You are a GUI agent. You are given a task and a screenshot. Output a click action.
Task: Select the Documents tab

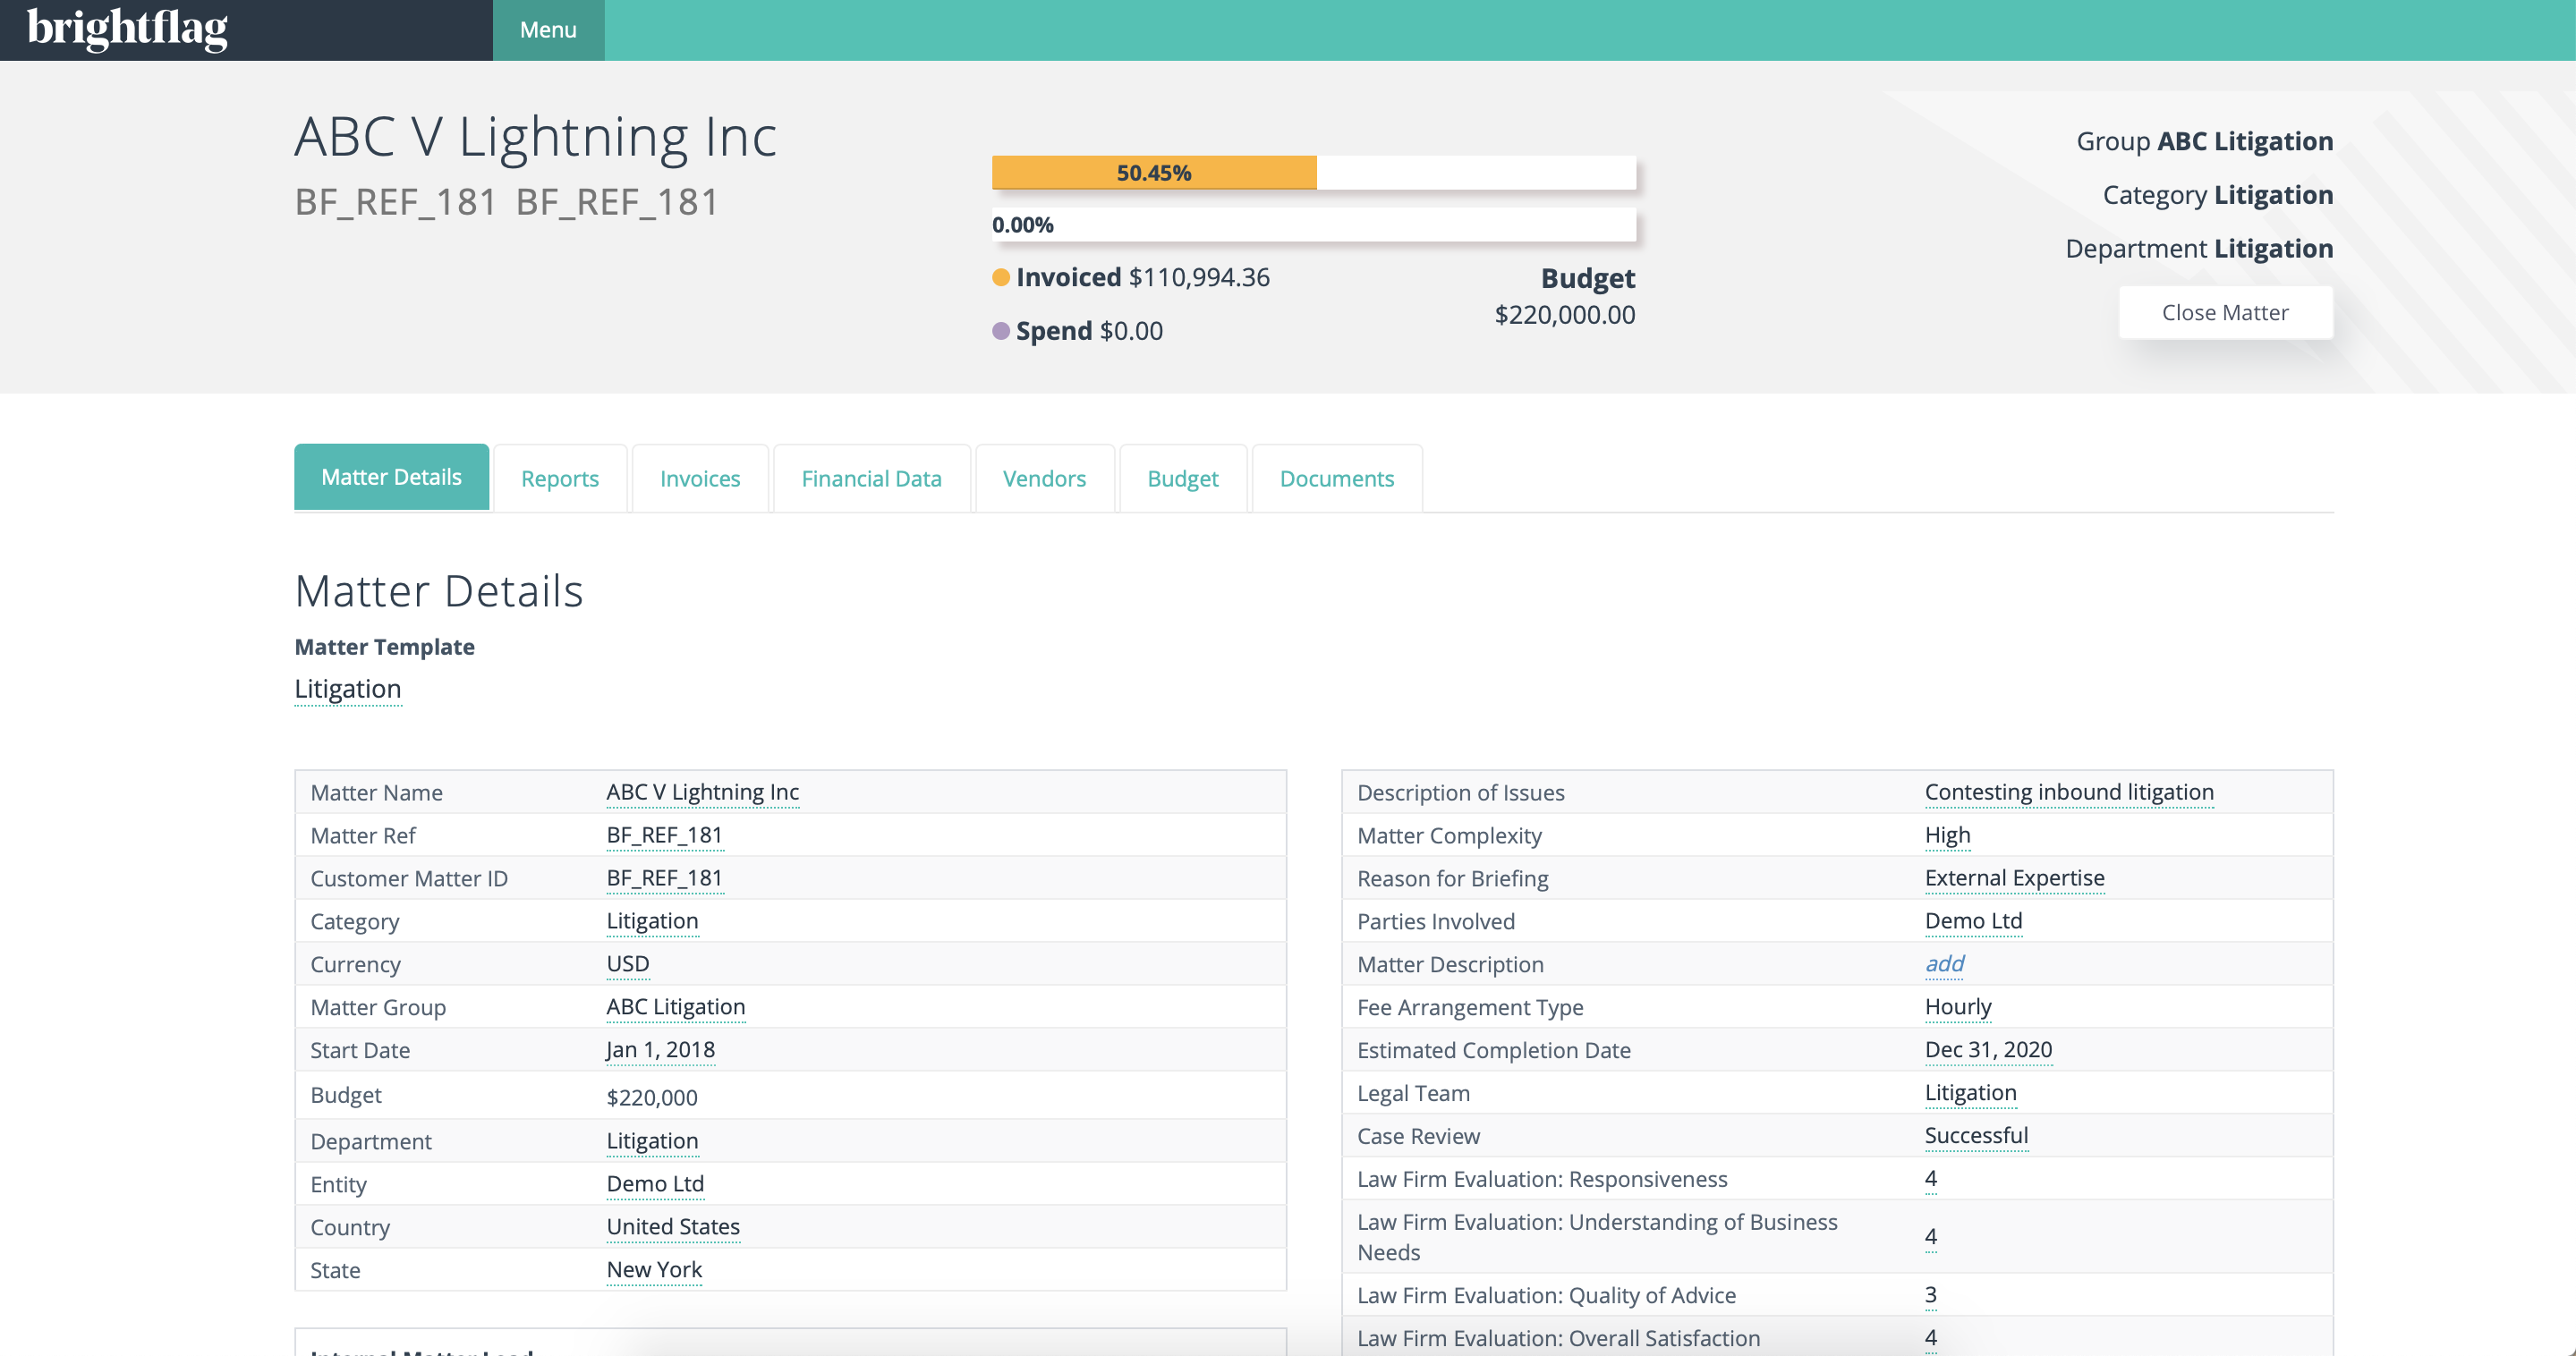click(x=1336, y=478)
